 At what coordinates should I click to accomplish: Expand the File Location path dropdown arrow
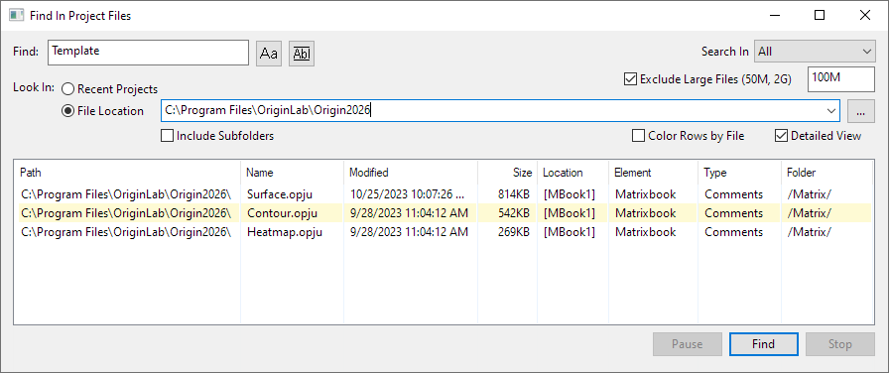831,111
